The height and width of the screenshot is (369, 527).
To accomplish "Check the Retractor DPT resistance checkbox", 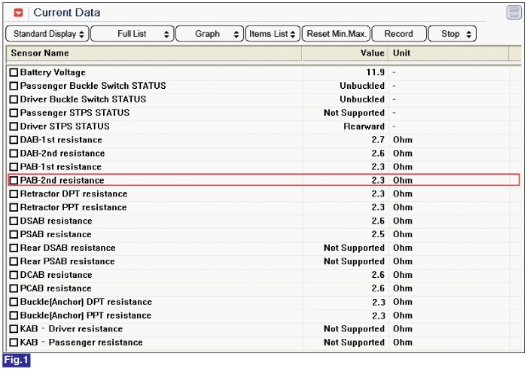I will [x=14, y=194].
